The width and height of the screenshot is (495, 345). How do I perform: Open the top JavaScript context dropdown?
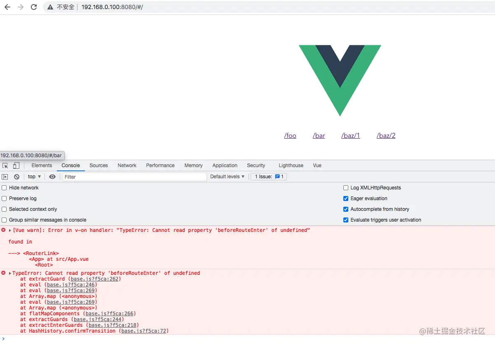(x=35, y=177)
